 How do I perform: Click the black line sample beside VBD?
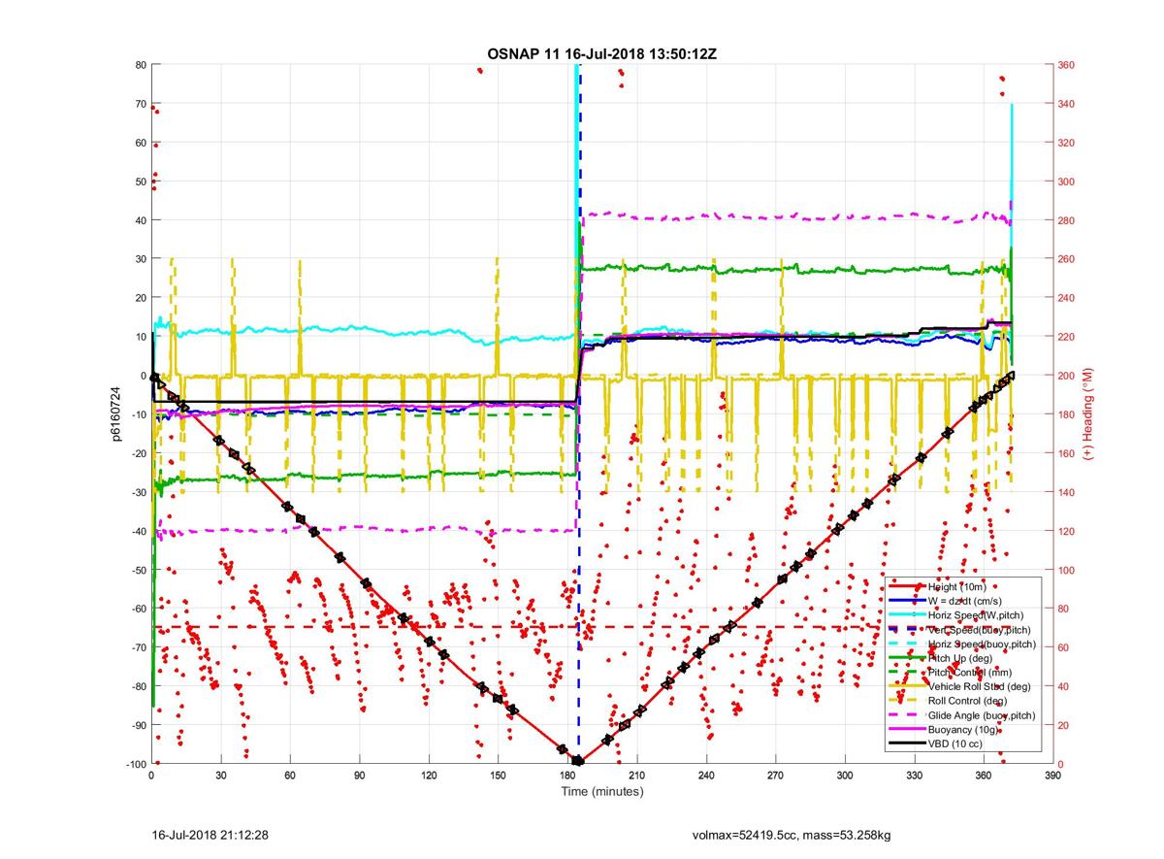point(907,743)
